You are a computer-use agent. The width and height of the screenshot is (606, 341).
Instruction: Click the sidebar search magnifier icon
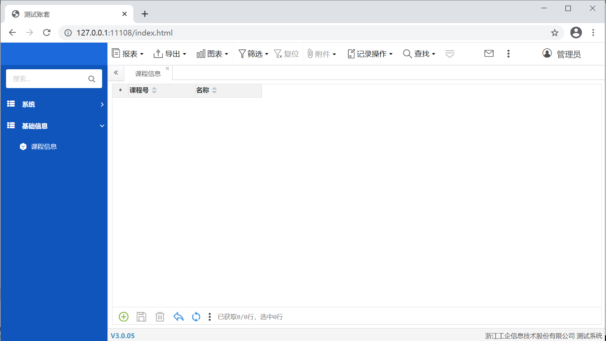(92, 79)
